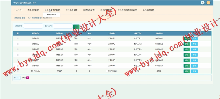
Task: Sort table by 课程编号 column header
Action: pos(35,34)
